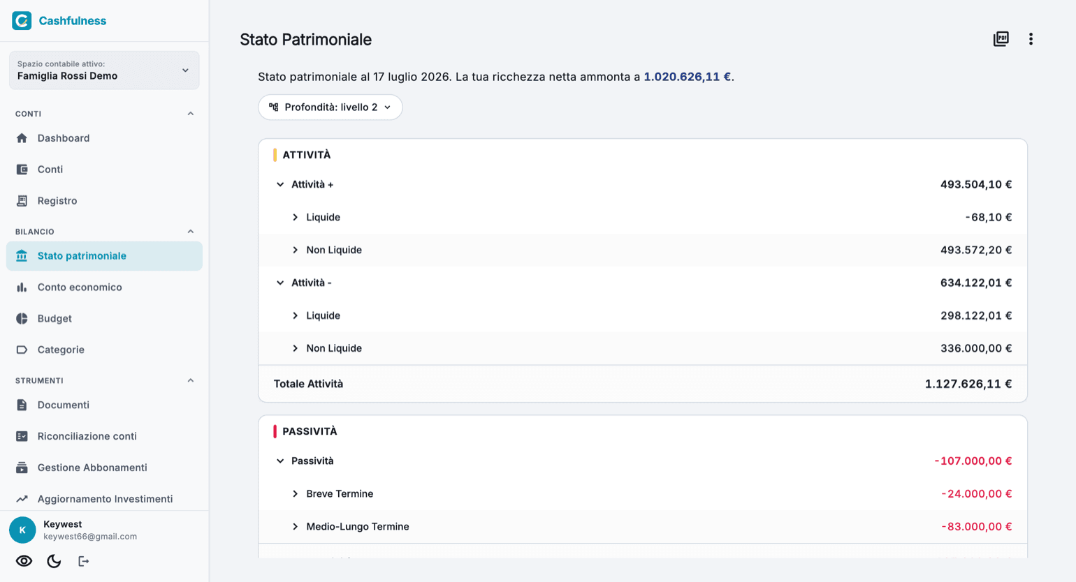This screenshot has width=1076, height=582.
Task: Collapse the CONTI sidebar section
Action: (191, 114)
